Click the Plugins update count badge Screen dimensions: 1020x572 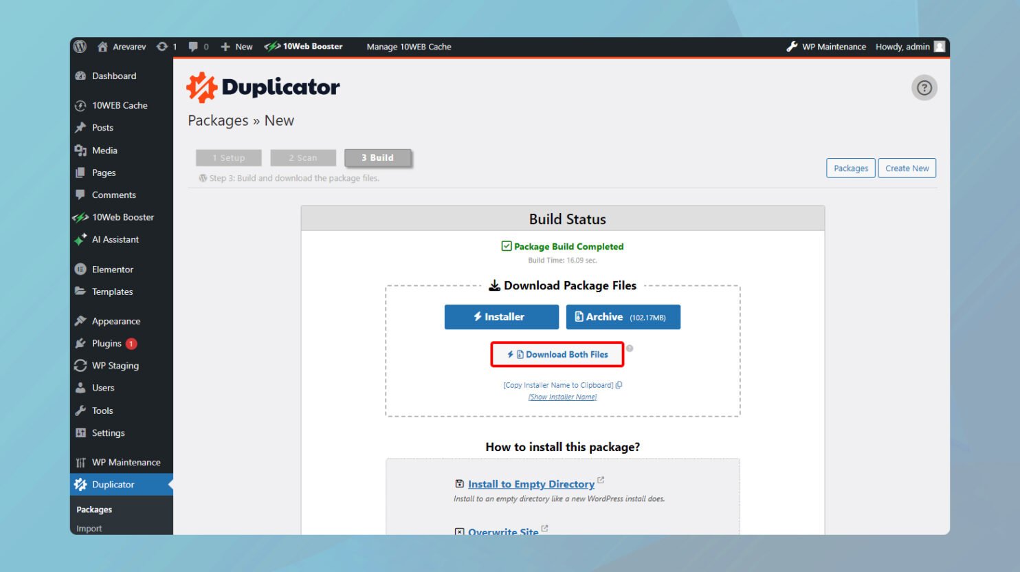pyautogui.click(x=131, y=344)
